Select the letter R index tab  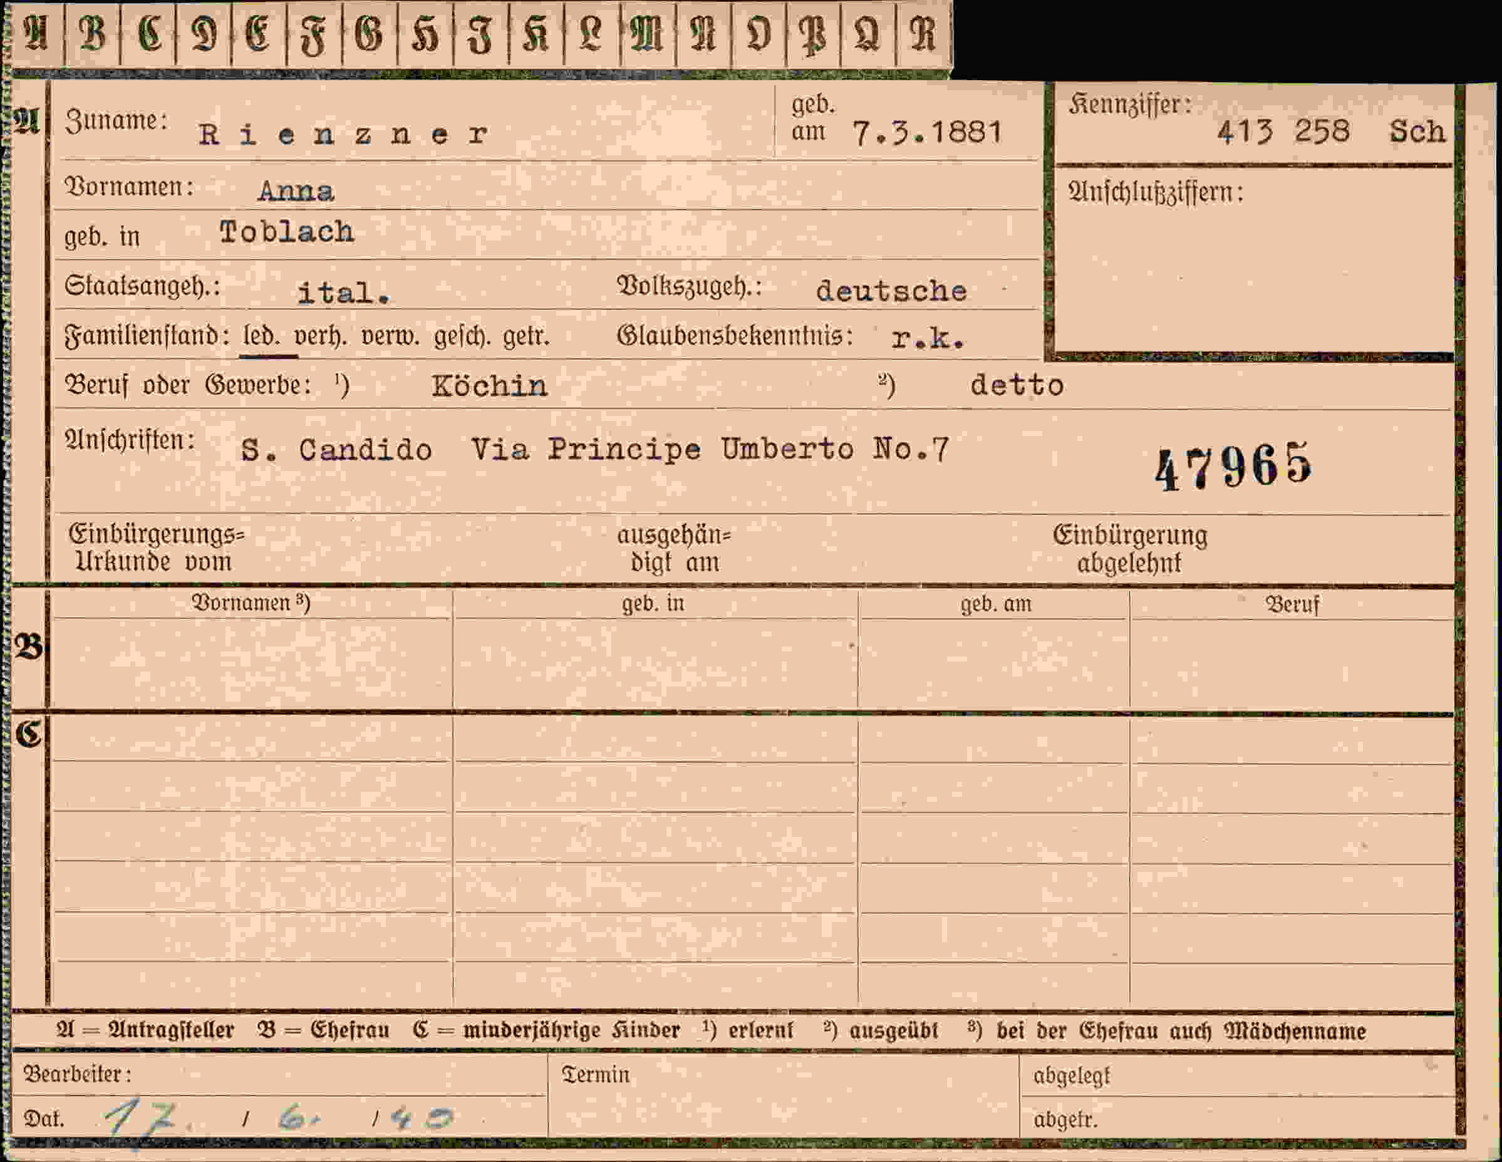925,34
